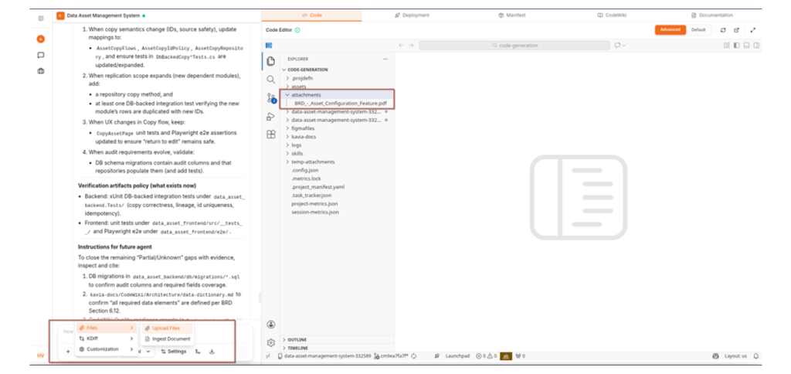Go forward in editor navigation

(411, 46)
